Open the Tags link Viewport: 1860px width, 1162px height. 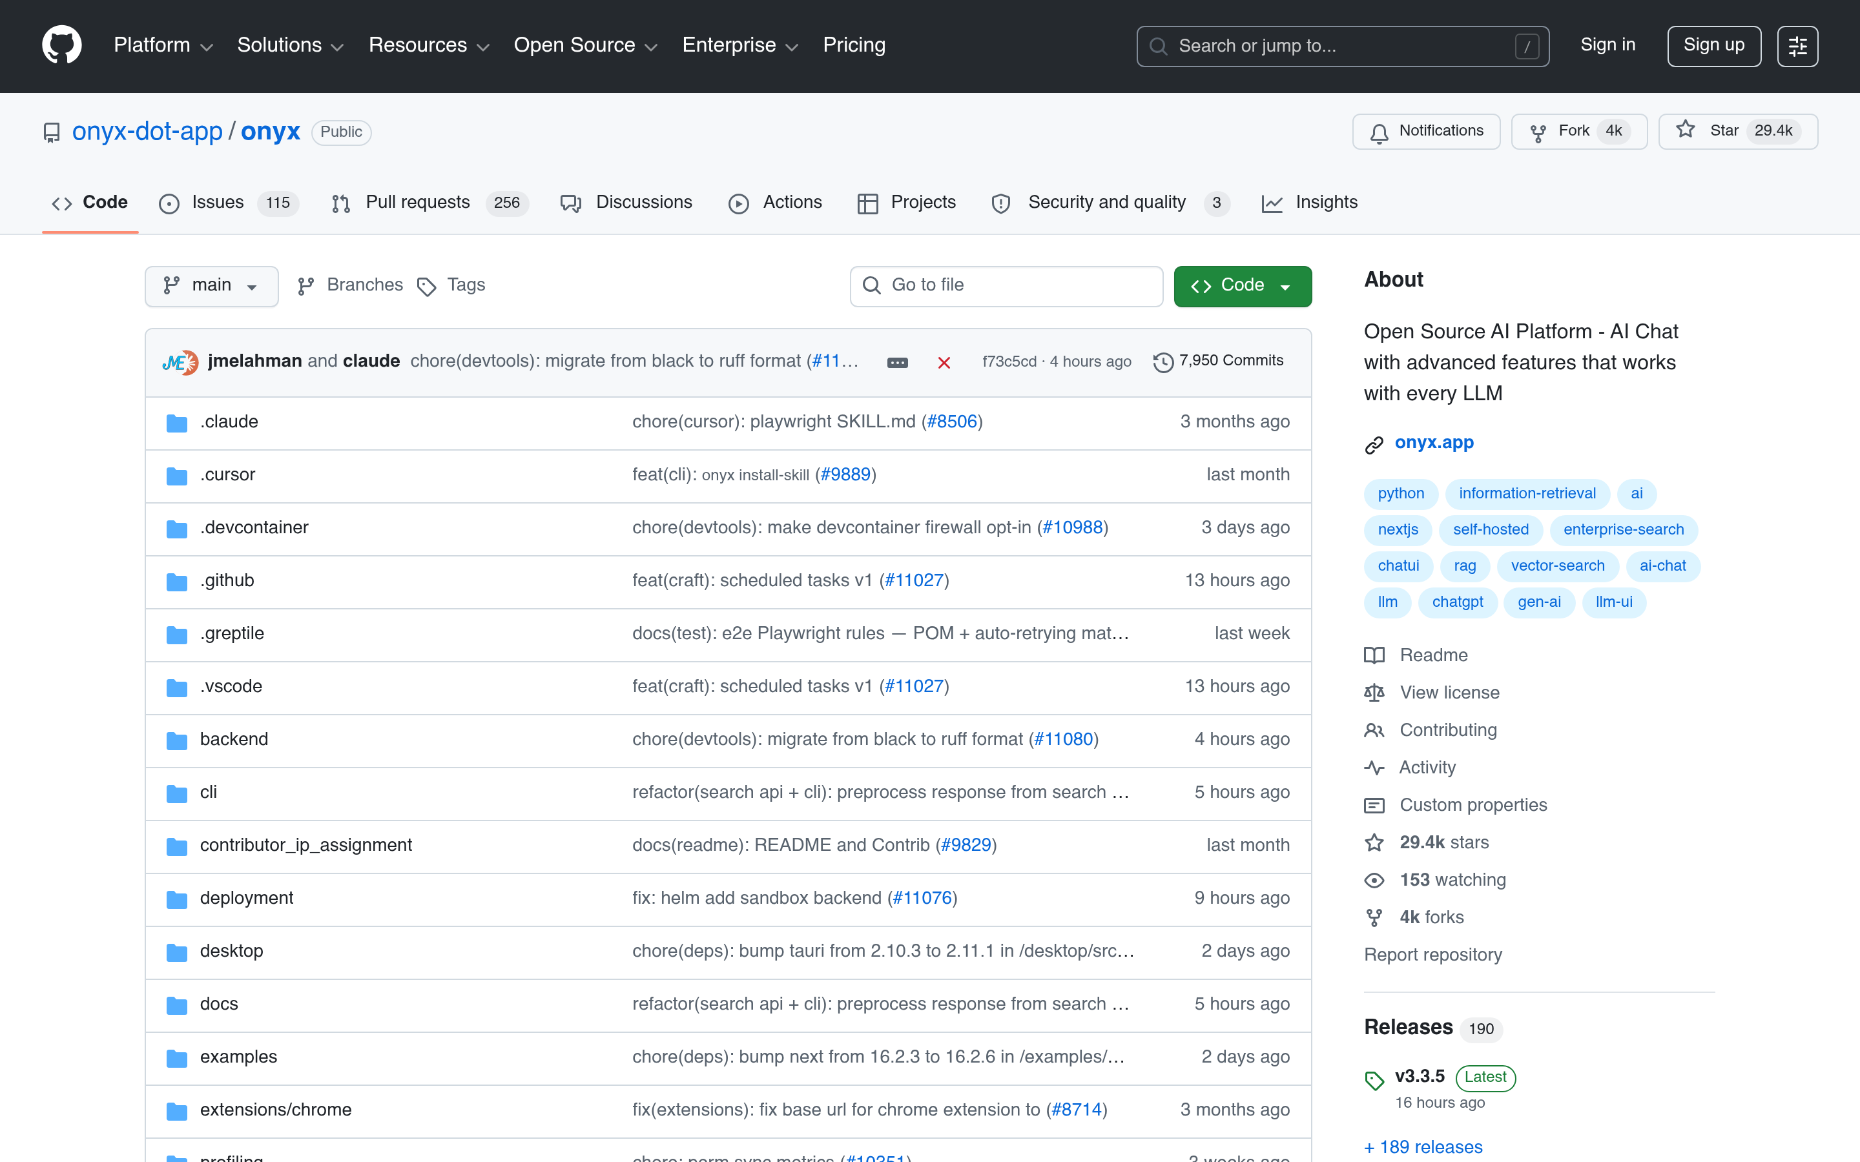click(451, 285)
